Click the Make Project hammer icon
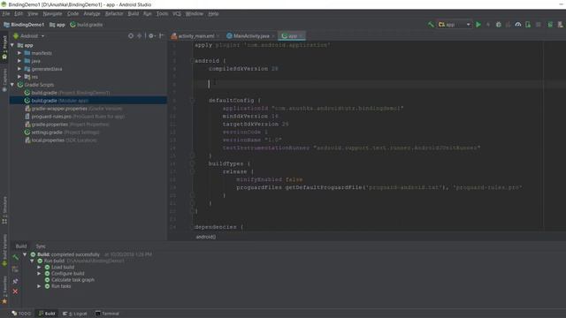 431,25
